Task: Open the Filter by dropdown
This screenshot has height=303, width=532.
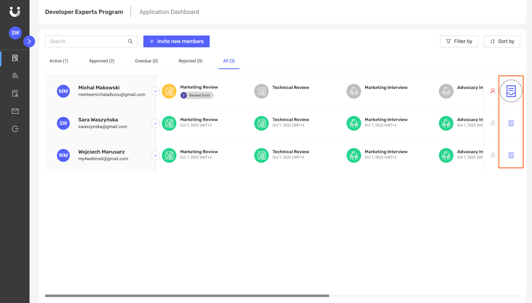Action: pyautogui.click(x=459, y=42)
